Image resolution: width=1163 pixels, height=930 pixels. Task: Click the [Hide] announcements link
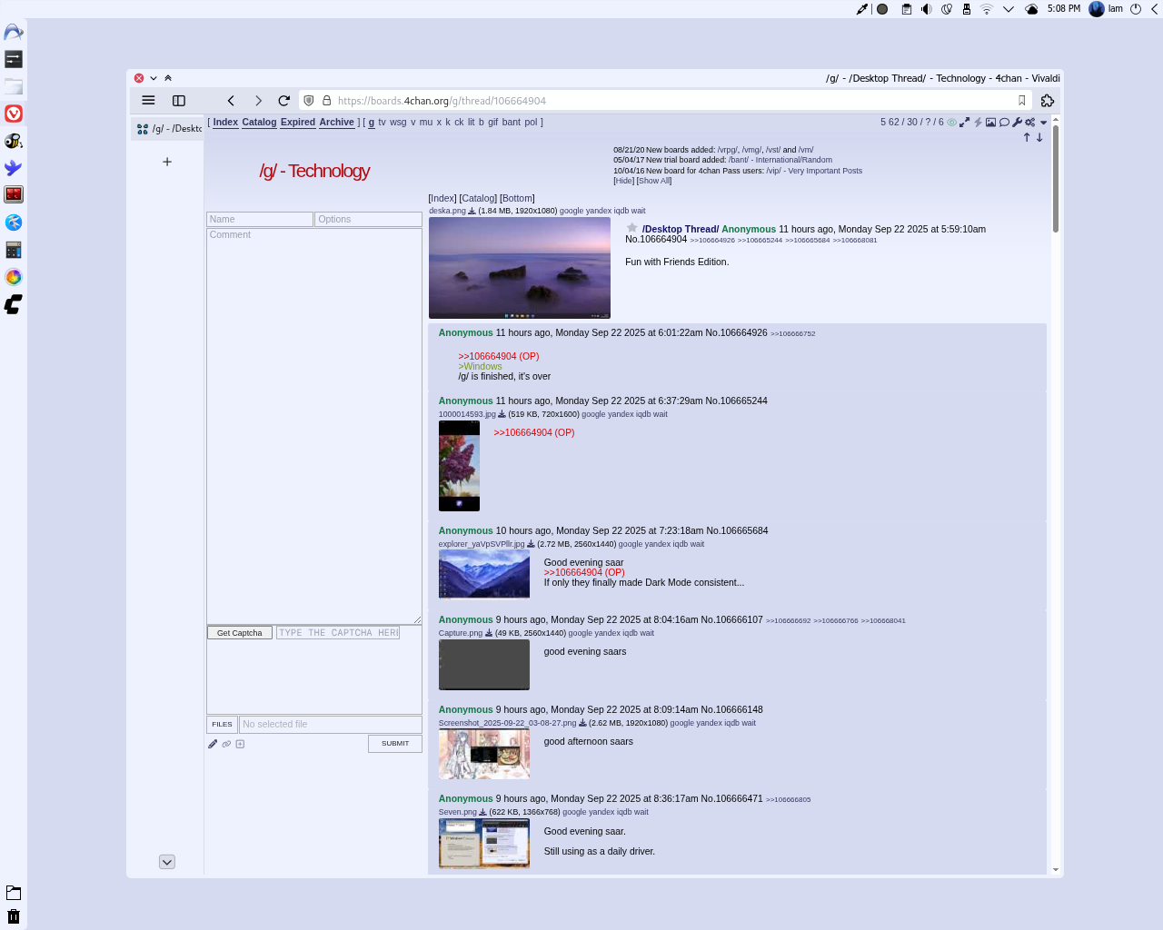point(623,181)
